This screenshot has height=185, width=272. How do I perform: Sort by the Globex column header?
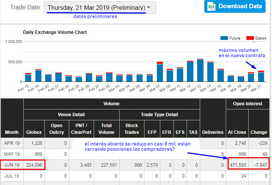point(34,132)
